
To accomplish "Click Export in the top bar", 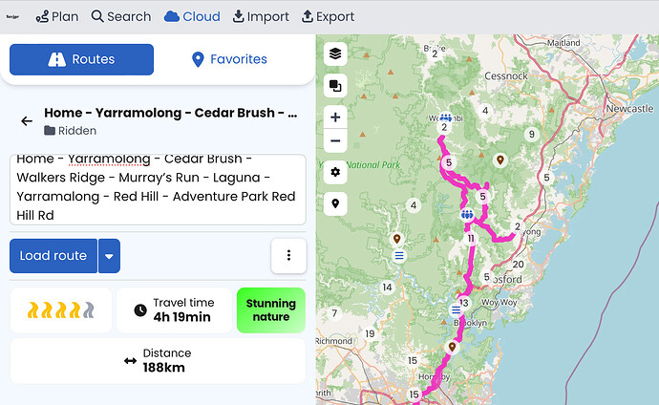I will (328, 16).
